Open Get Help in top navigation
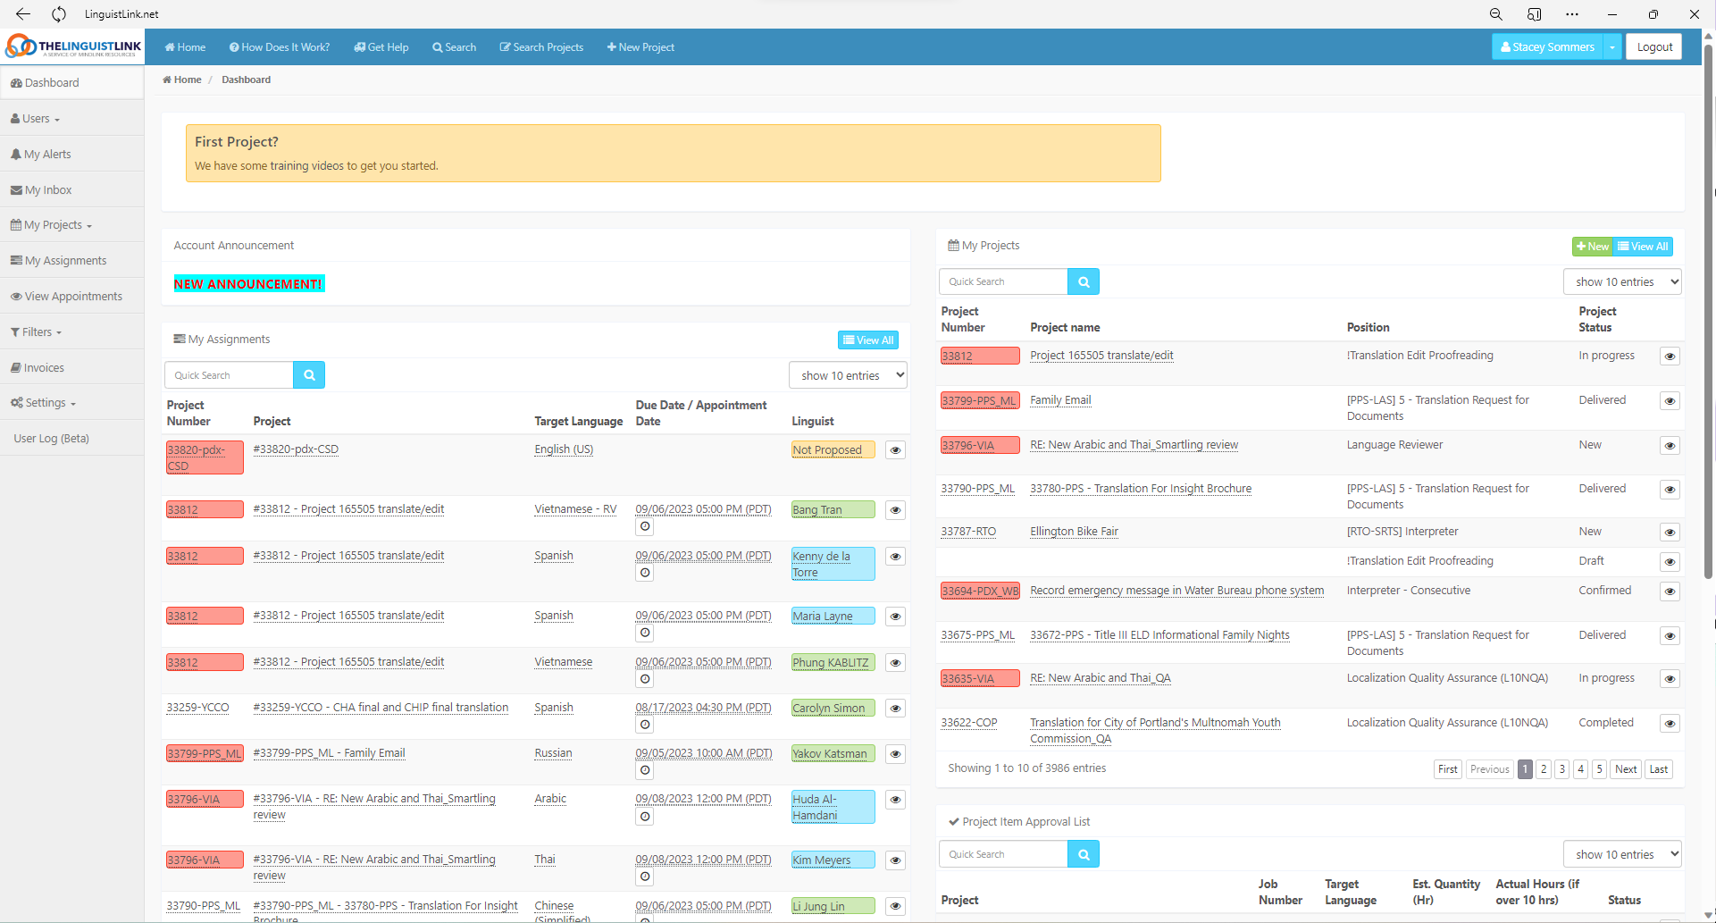The height and width of the screenshot is (923, 1716). pos(381,47)
